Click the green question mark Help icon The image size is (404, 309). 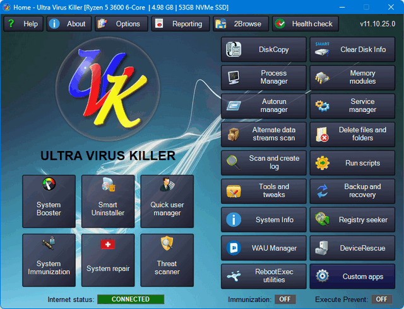[11, 23]
